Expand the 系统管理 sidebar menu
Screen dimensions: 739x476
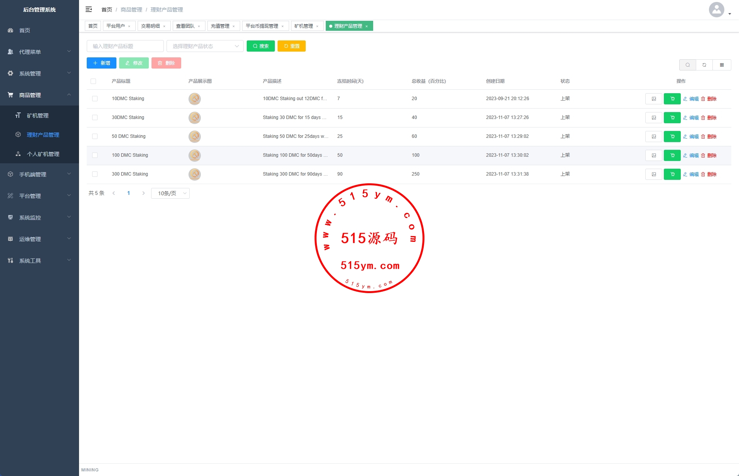[39, 74]
